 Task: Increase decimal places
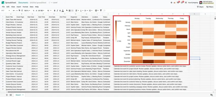pyautogui.click(x=39, y=11)
